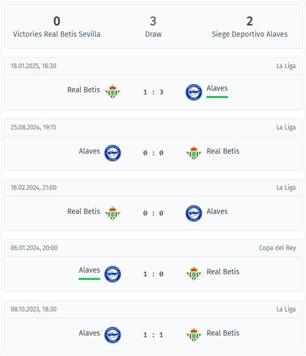306x356 pixels.
Task: Select the Copa del Rey competition label
Action: pos(277,248)
